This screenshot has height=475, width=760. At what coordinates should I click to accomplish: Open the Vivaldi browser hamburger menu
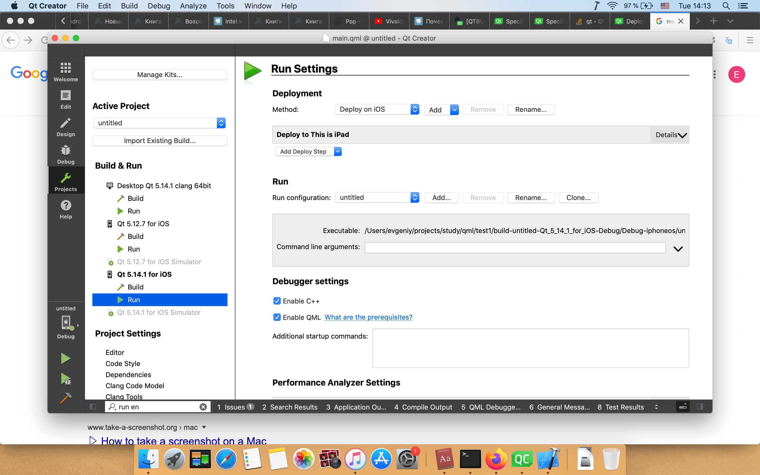(x=750, y=40)
